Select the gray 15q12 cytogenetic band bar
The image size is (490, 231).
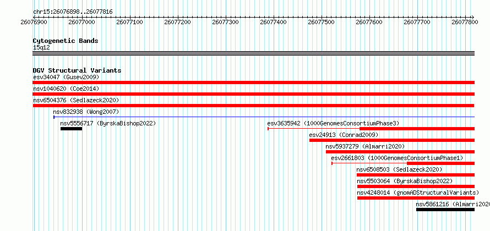(x=253, y=53)
